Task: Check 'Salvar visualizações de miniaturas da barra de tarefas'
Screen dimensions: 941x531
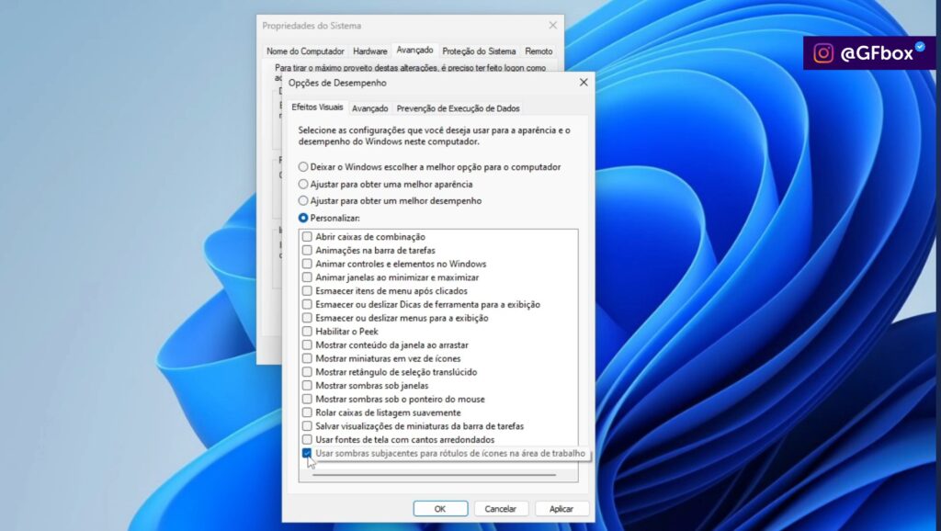Action: [x=307, y=426]
